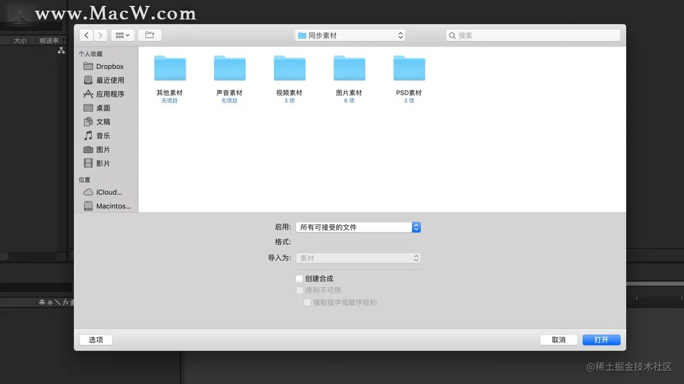This screenshot has height=384, width=684.
Task: Open the 同步素材 location popup
Action: point(350,35)
